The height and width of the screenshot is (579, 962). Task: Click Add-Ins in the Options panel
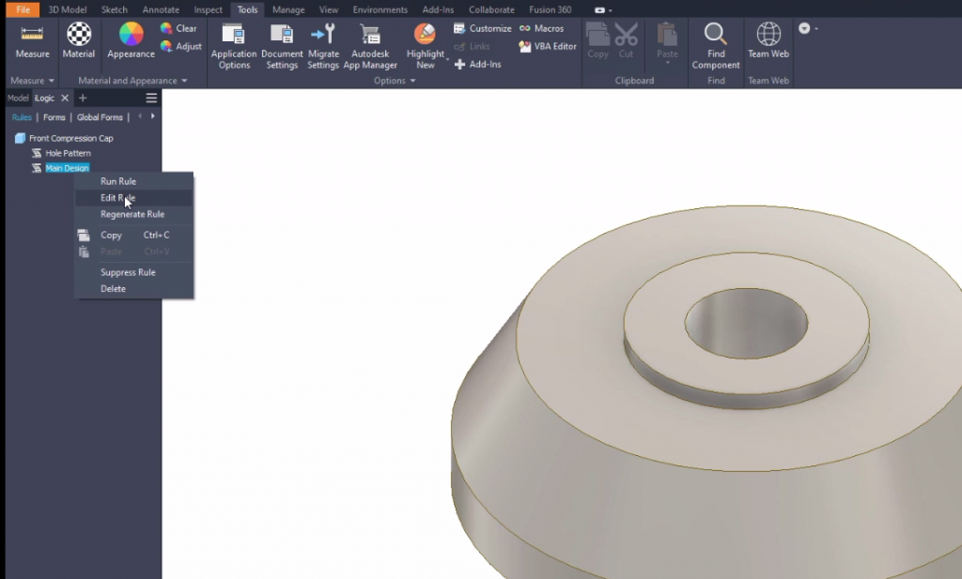[485, 64]
